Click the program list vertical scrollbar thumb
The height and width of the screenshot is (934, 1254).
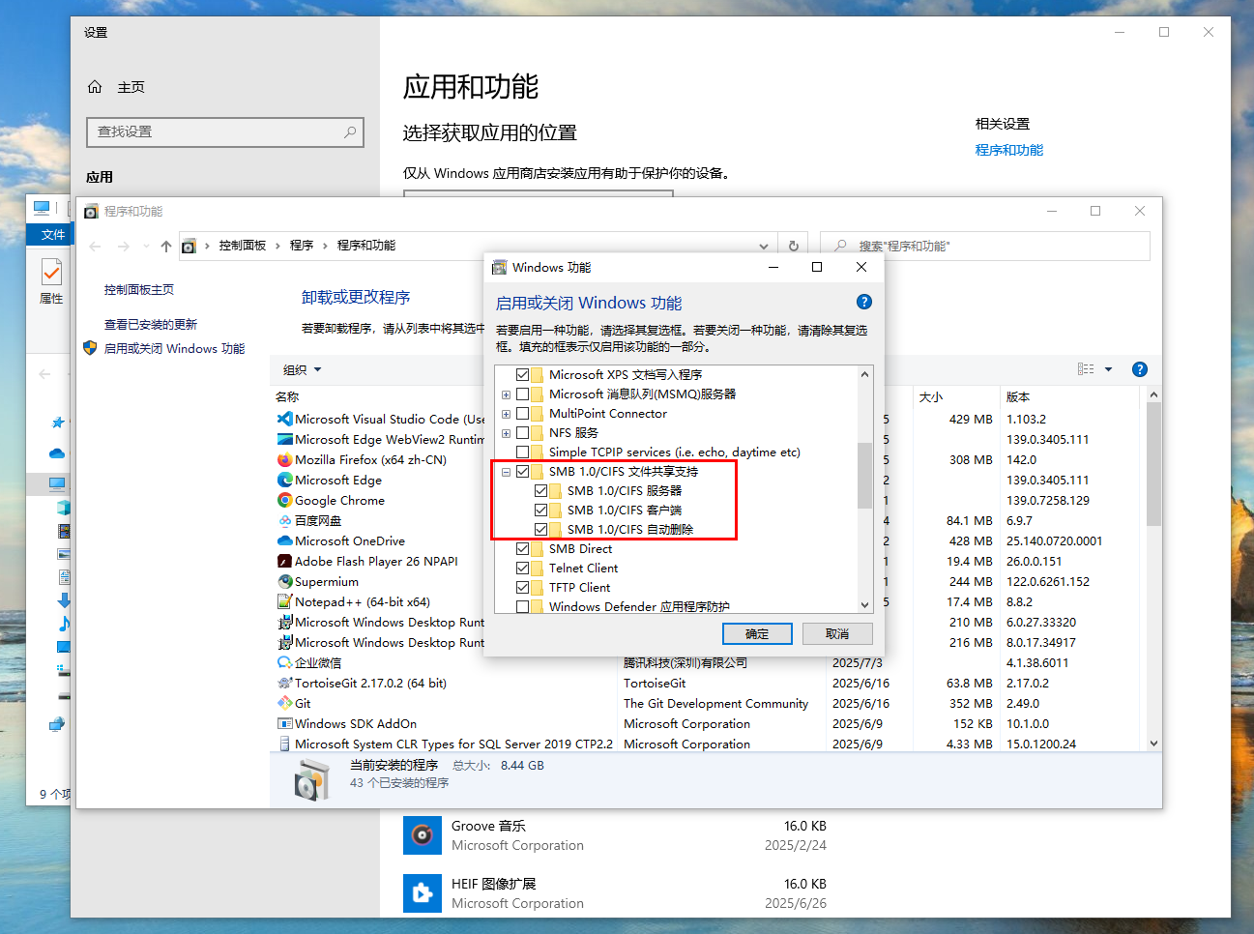pos(1153,464)
